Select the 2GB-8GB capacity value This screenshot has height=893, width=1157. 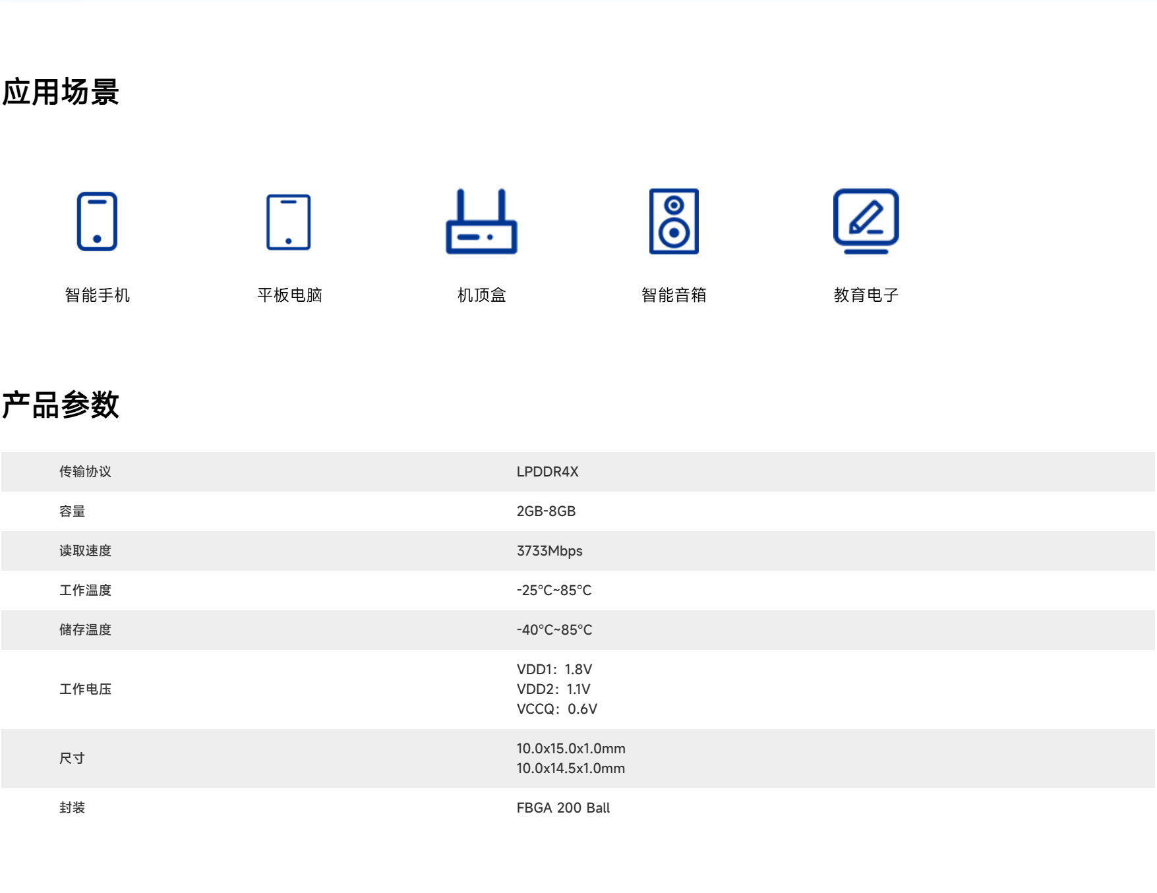tap(546, 511)
